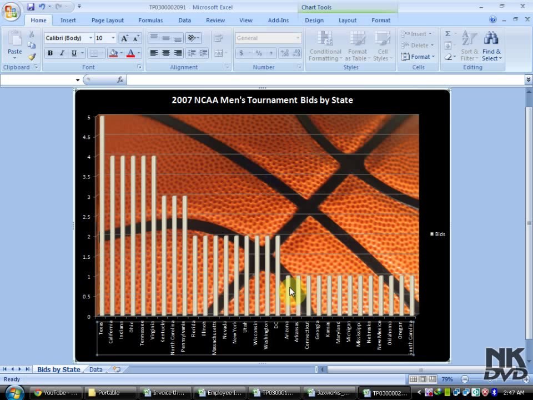Select the Data sheet tab
This screenshot has height=400, width=533.
pos(96,369)
